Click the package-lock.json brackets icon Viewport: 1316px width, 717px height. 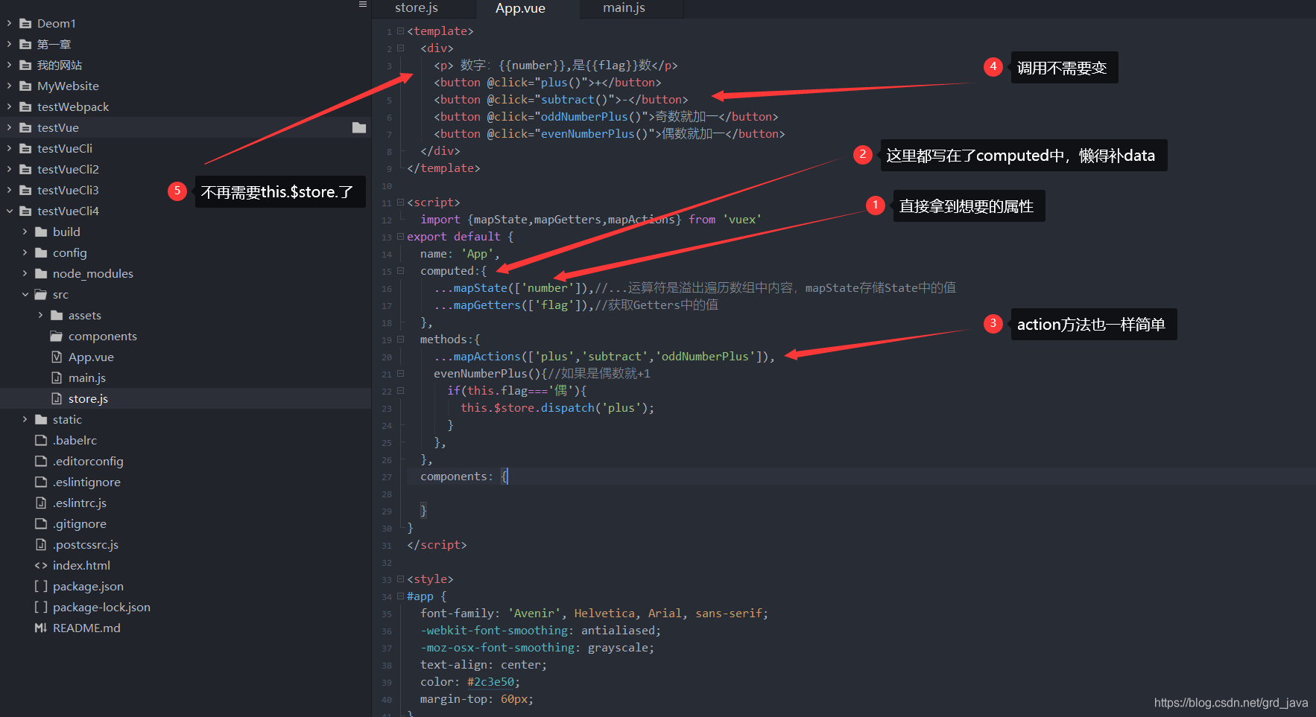[41, 608]
